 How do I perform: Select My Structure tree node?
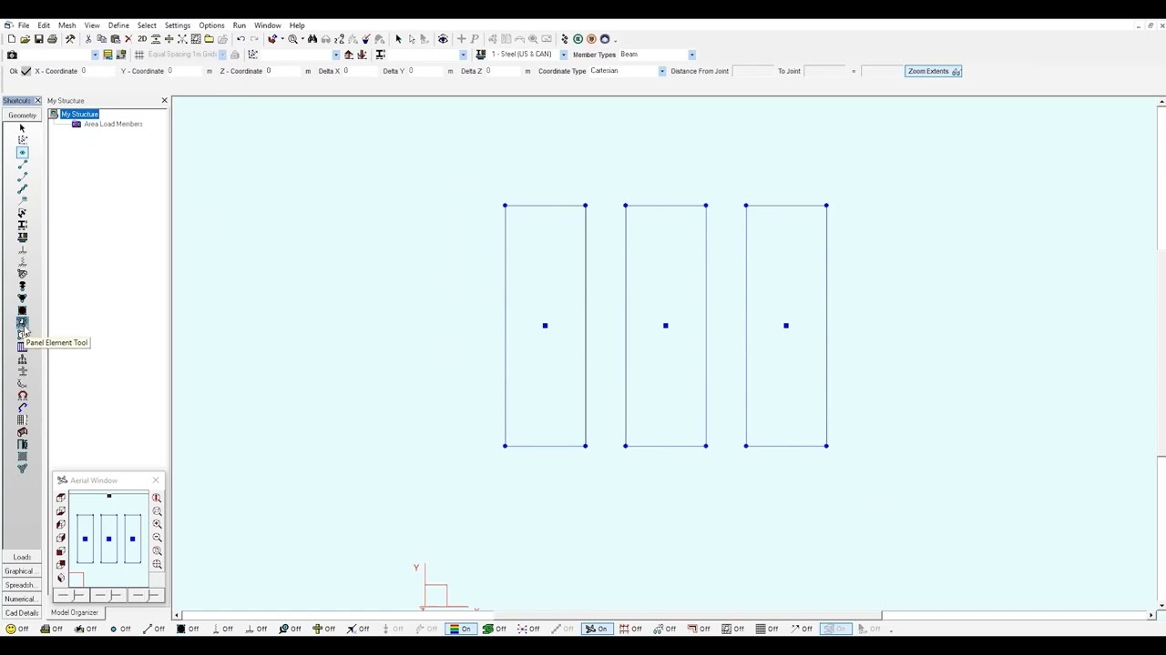(79, 115)
